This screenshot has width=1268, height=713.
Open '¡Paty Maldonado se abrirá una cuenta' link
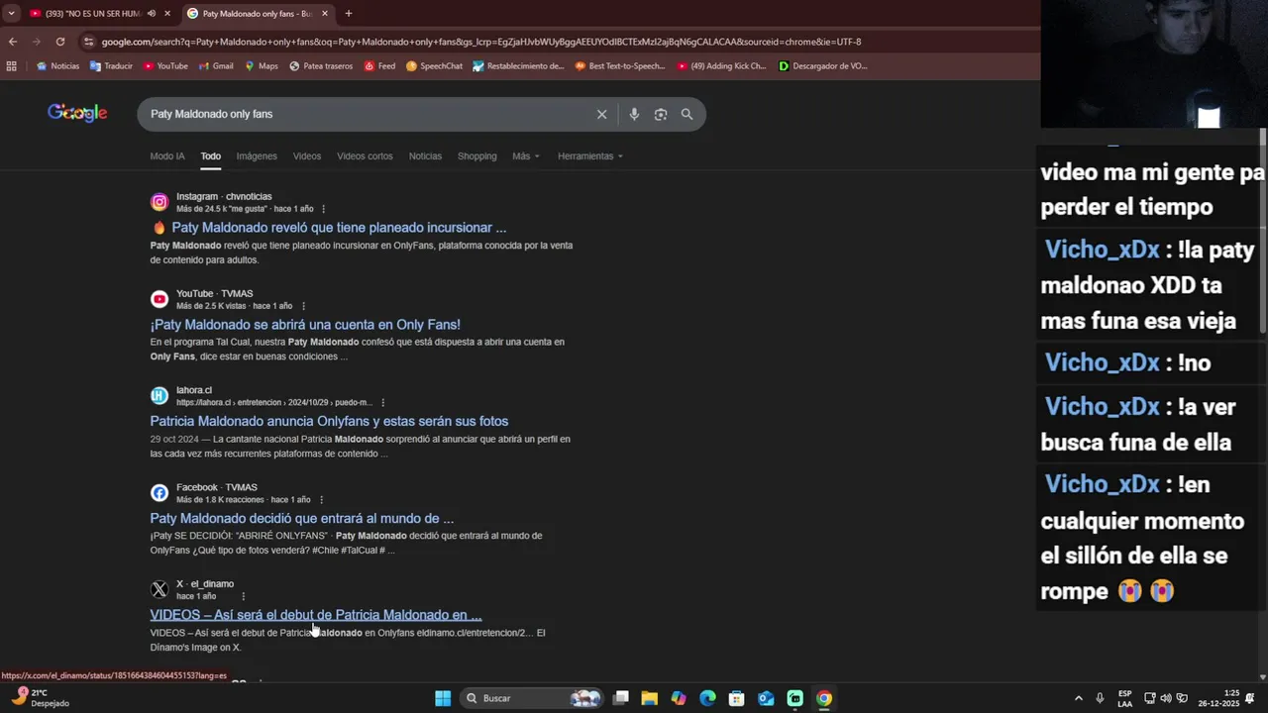click(x=305, y=325)
